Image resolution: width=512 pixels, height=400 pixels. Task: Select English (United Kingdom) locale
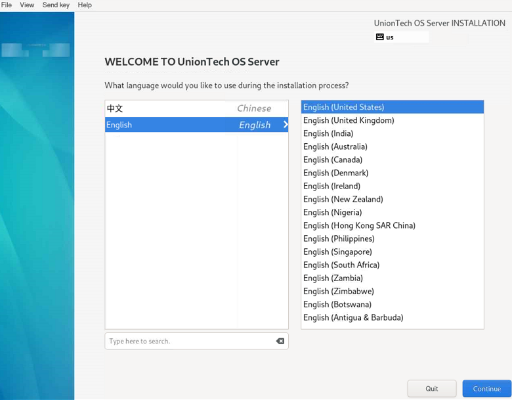393,120
